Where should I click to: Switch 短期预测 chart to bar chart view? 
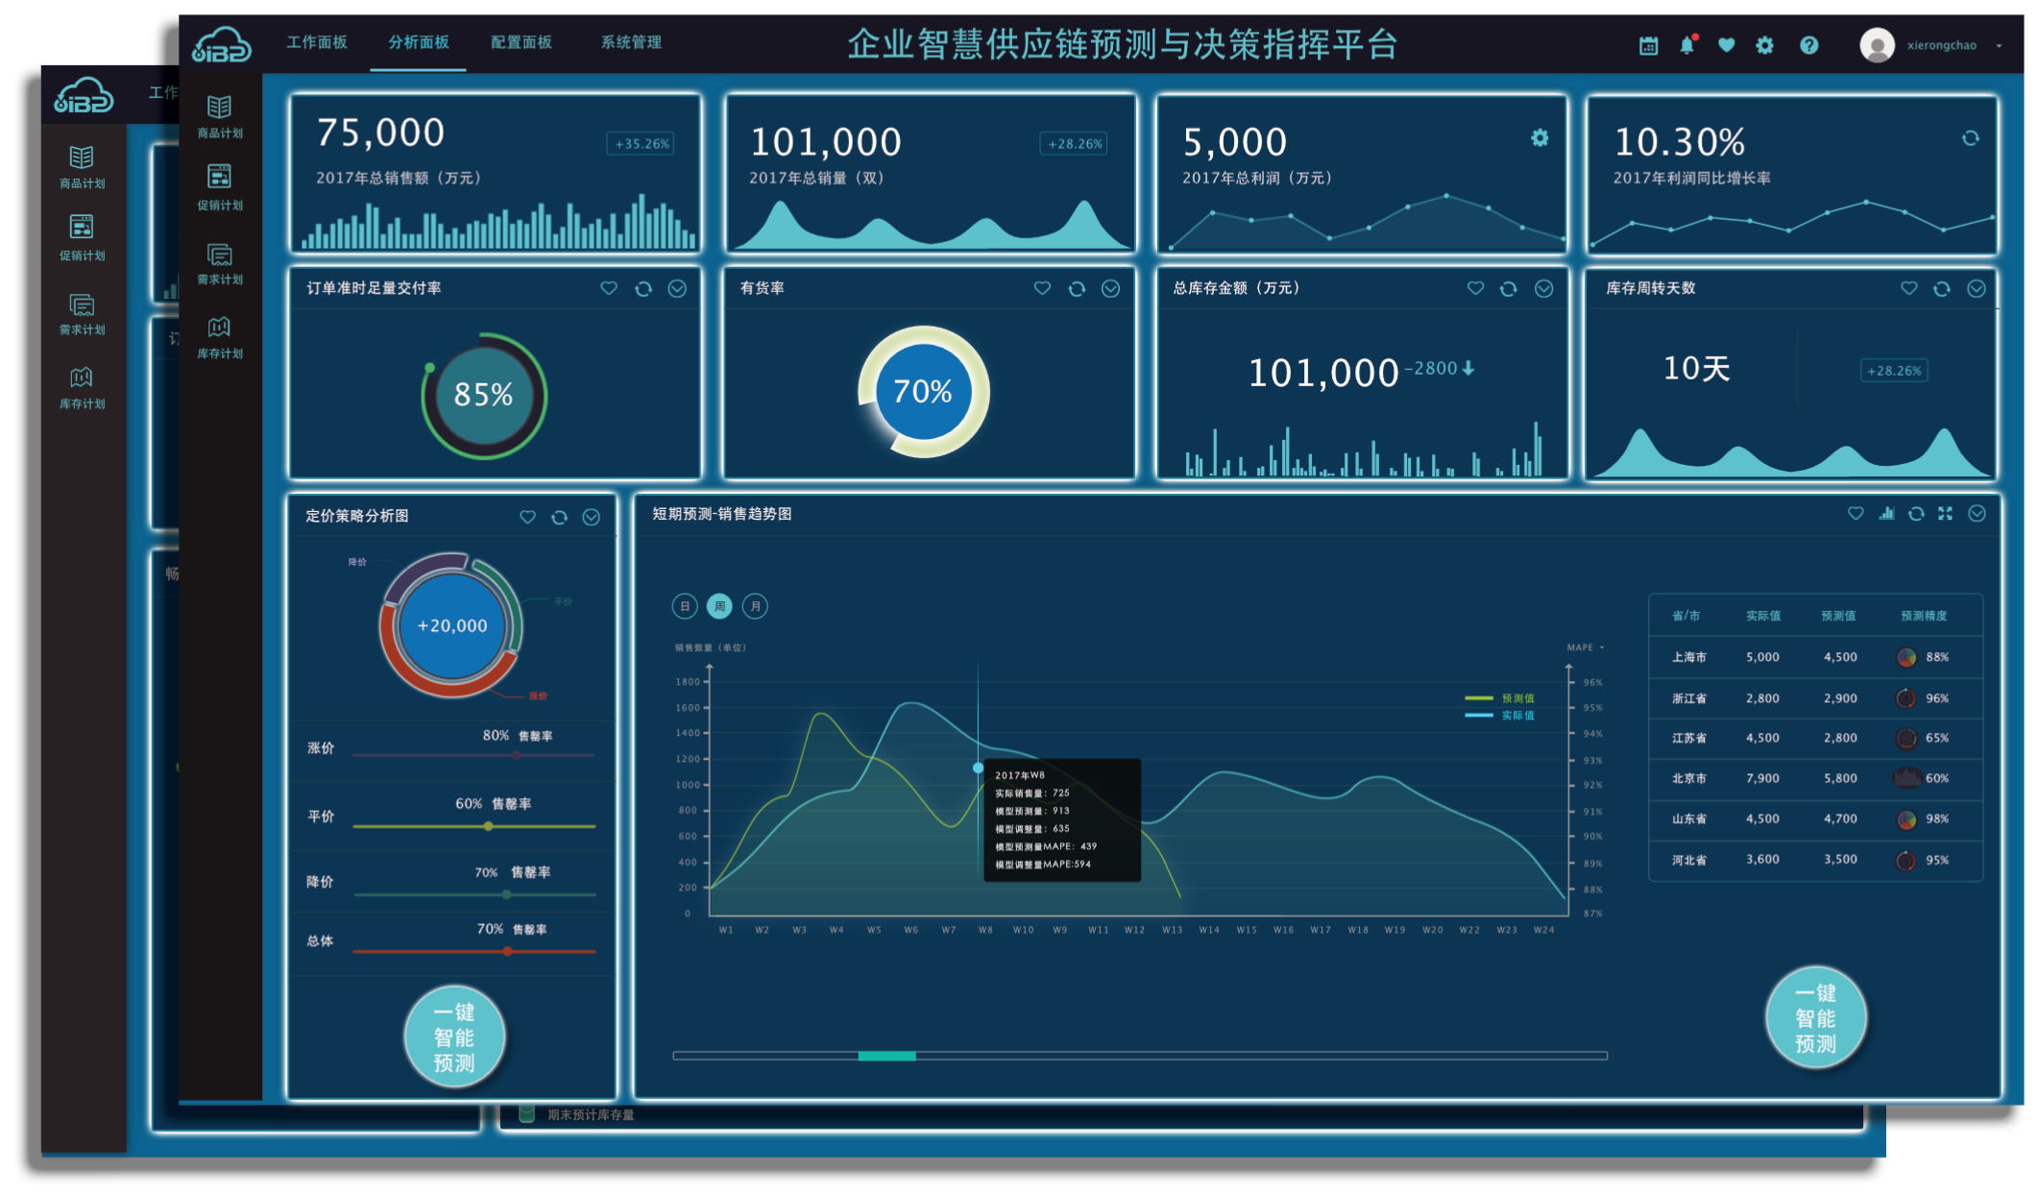1886,514
